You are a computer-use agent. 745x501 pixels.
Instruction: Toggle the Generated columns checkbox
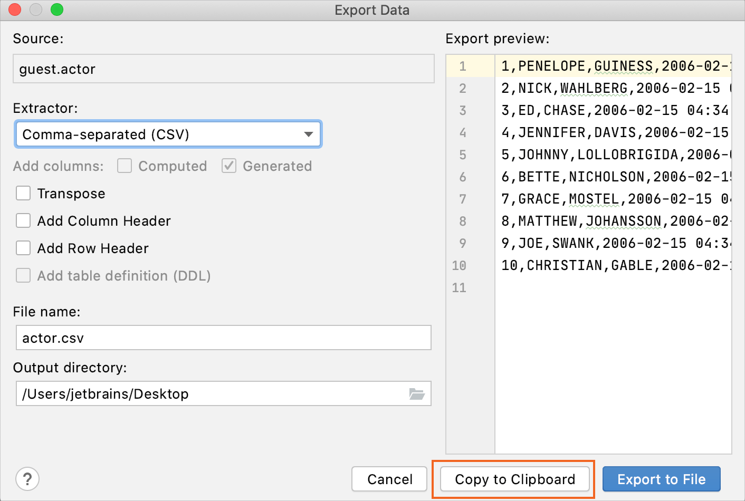point(229,166)
